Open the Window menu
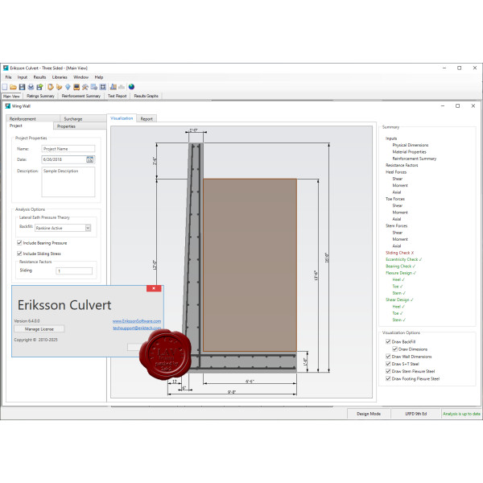The width and height of the screenshot is (483, 483). 80,77
